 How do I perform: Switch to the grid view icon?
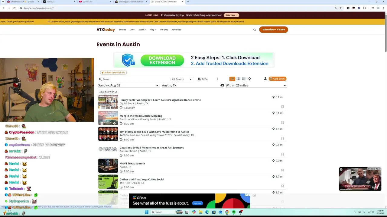coord(244,79)
